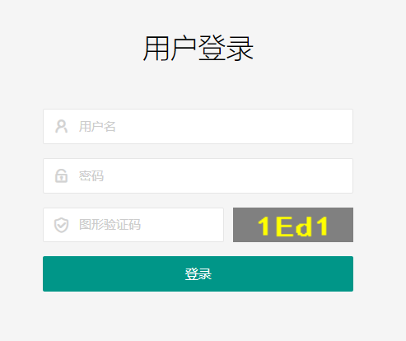Click the 图形验证码 placeholder text
The image size is (406, 341).
(110, 225)
